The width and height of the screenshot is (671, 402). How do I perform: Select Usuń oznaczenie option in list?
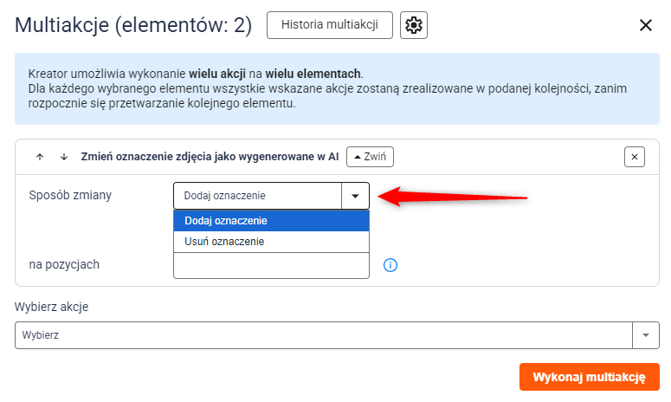pos(271,242)
